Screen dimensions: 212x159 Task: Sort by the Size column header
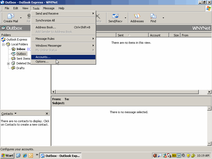175,35
